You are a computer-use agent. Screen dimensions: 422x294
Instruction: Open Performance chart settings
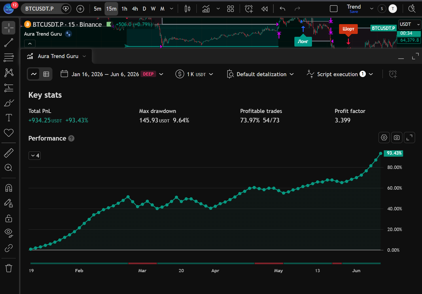coord(384,138)
